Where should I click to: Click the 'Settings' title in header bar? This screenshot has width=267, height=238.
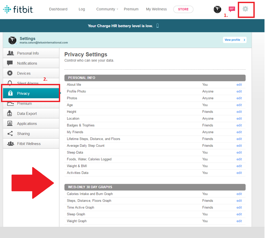(28, 39)
